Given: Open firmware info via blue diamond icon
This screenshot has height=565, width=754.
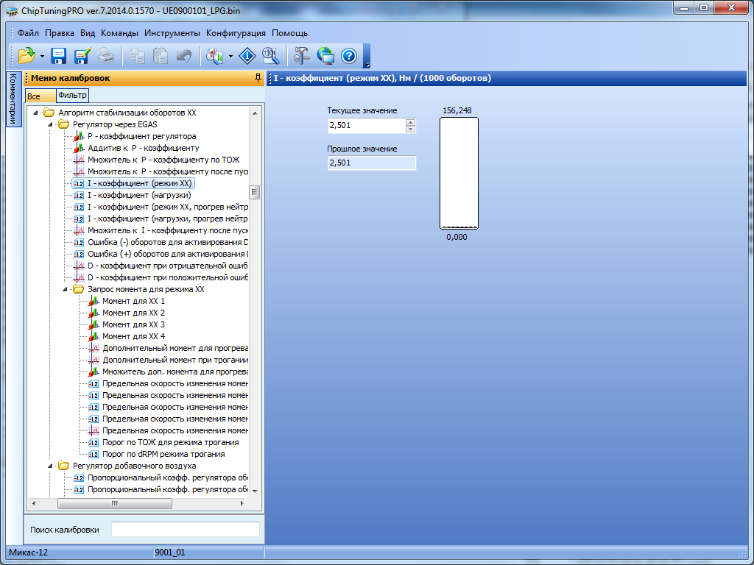Looking at the screenshot, I should (x=248, y=56).
